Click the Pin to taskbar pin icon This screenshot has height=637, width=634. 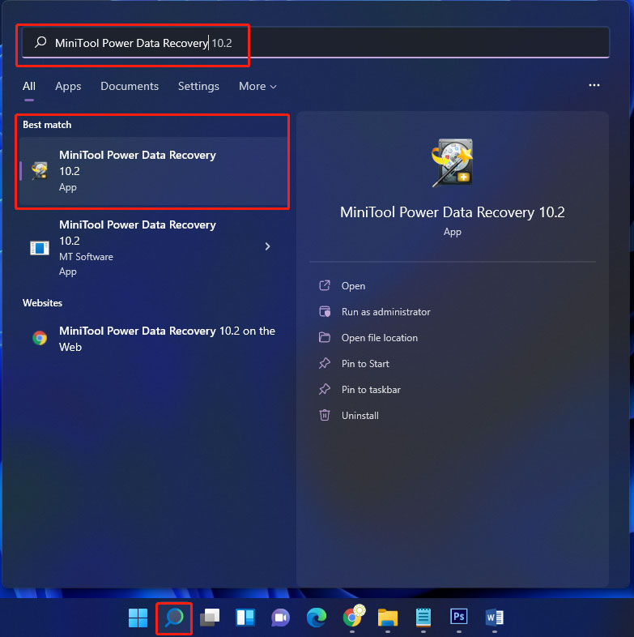325,390
